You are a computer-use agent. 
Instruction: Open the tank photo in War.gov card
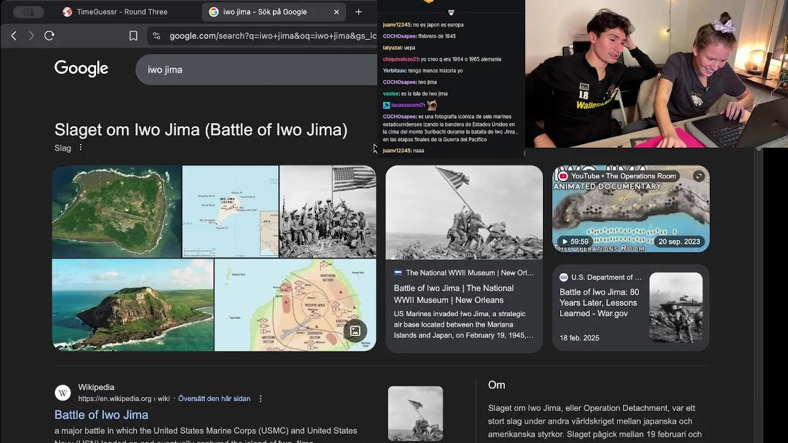click(676, 308)
